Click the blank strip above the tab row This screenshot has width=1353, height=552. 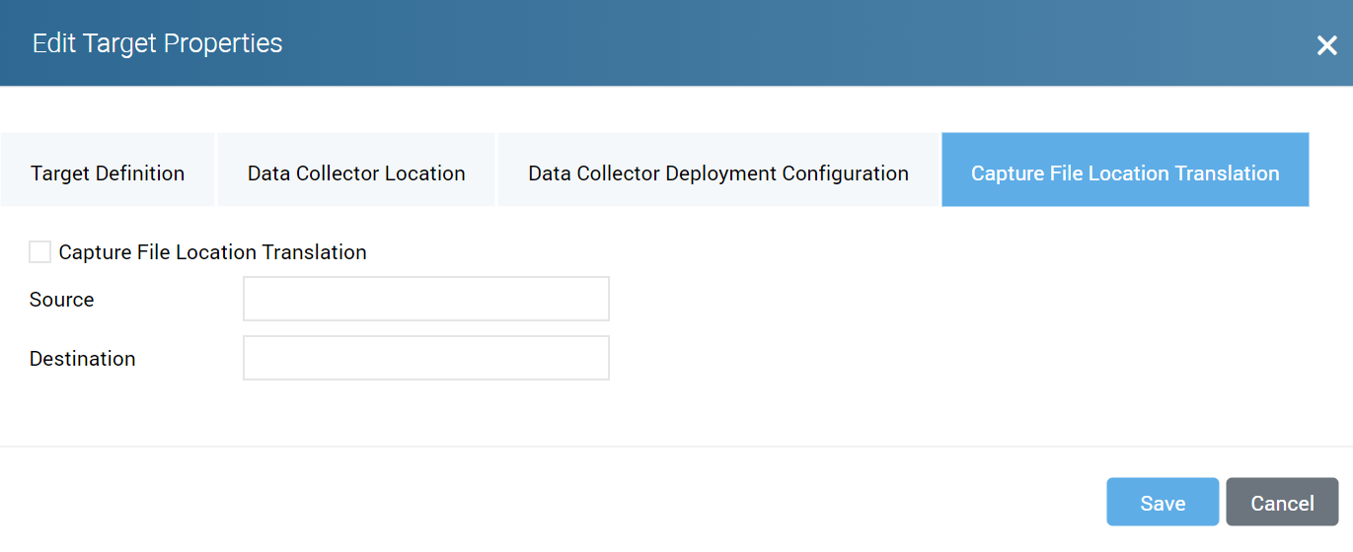click(676, 109)
